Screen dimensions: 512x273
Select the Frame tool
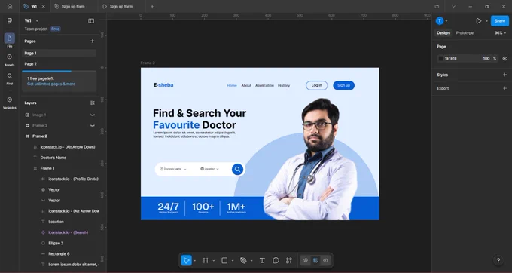(x=206, y=261)
